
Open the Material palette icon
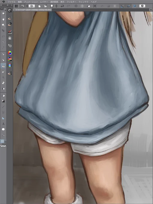[x=10, y=45]
